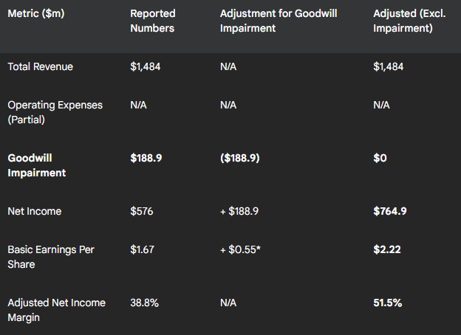
Task: Click the + $0.55* adjustment cell
Action: [240, 249]
